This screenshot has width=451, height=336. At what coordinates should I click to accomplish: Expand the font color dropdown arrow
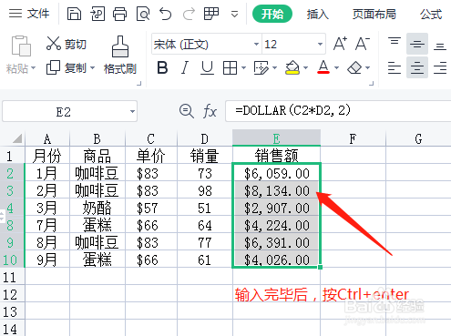[336, 67]
